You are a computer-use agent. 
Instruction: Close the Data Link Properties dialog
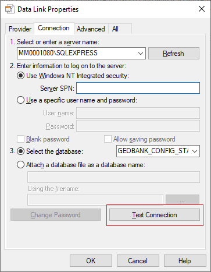202,9
